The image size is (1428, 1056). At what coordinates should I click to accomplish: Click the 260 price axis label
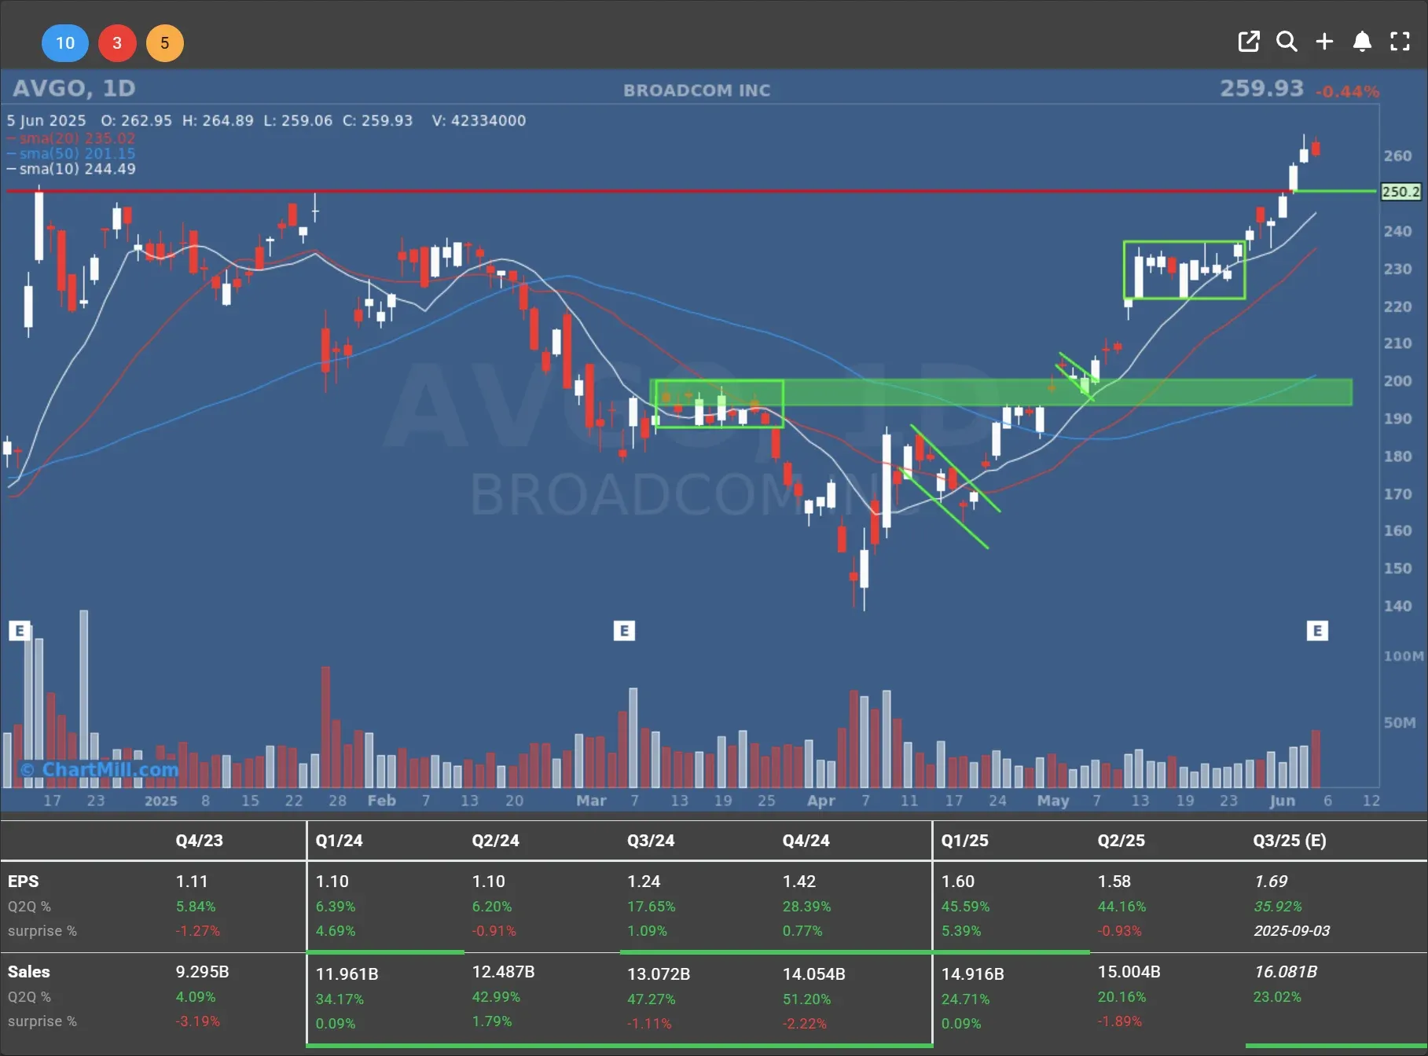1397,156
